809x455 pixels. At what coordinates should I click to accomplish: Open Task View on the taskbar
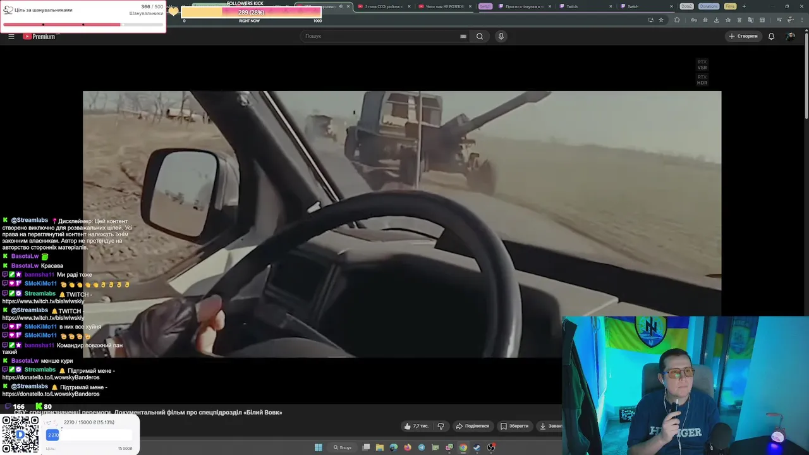tap(366, 447)
